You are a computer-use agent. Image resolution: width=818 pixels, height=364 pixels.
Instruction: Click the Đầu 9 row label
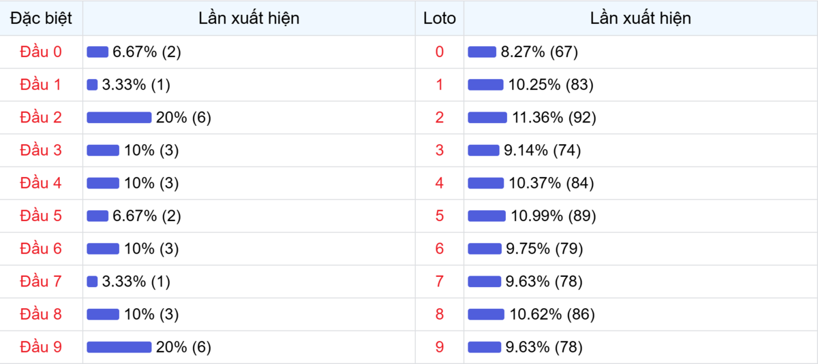pyautogui.click(x=41, y=348)
